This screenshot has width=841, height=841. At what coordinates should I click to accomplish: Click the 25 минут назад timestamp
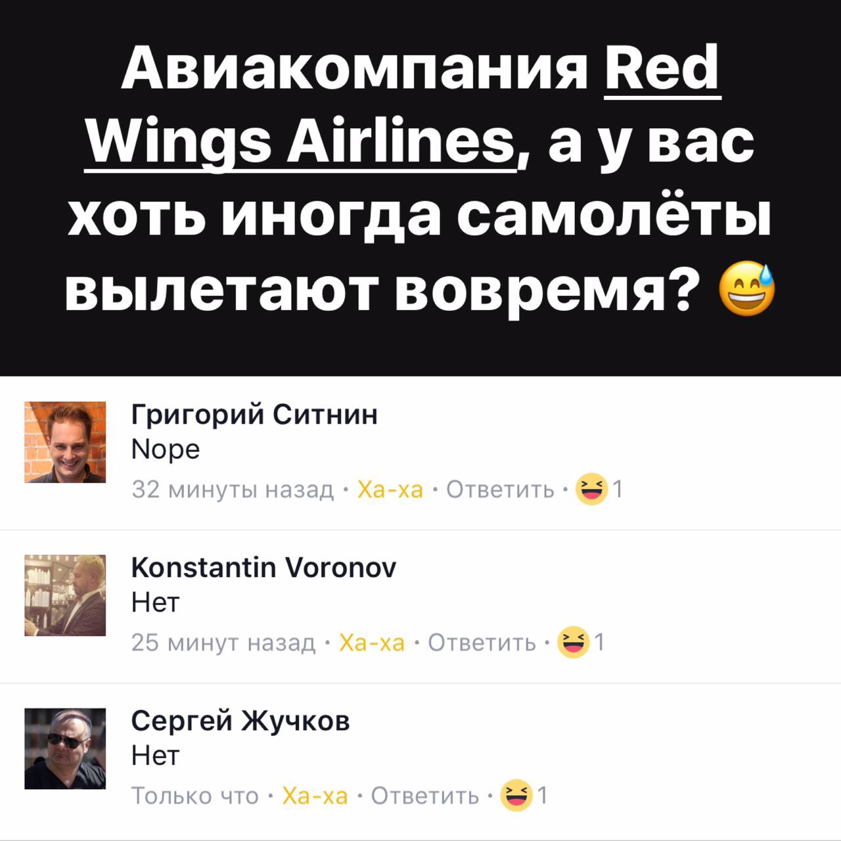click(224, 643)
